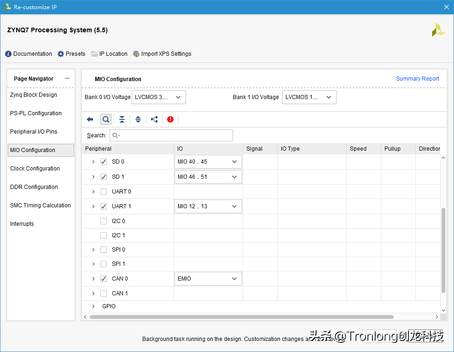
Task: Go to PS-PL Configuration page
Action: pos(36,113)
